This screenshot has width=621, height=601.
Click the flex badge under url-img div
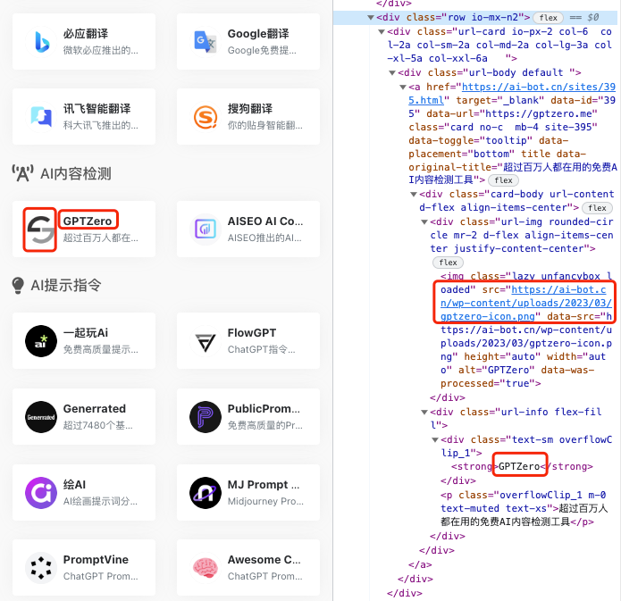click(448, 262)
